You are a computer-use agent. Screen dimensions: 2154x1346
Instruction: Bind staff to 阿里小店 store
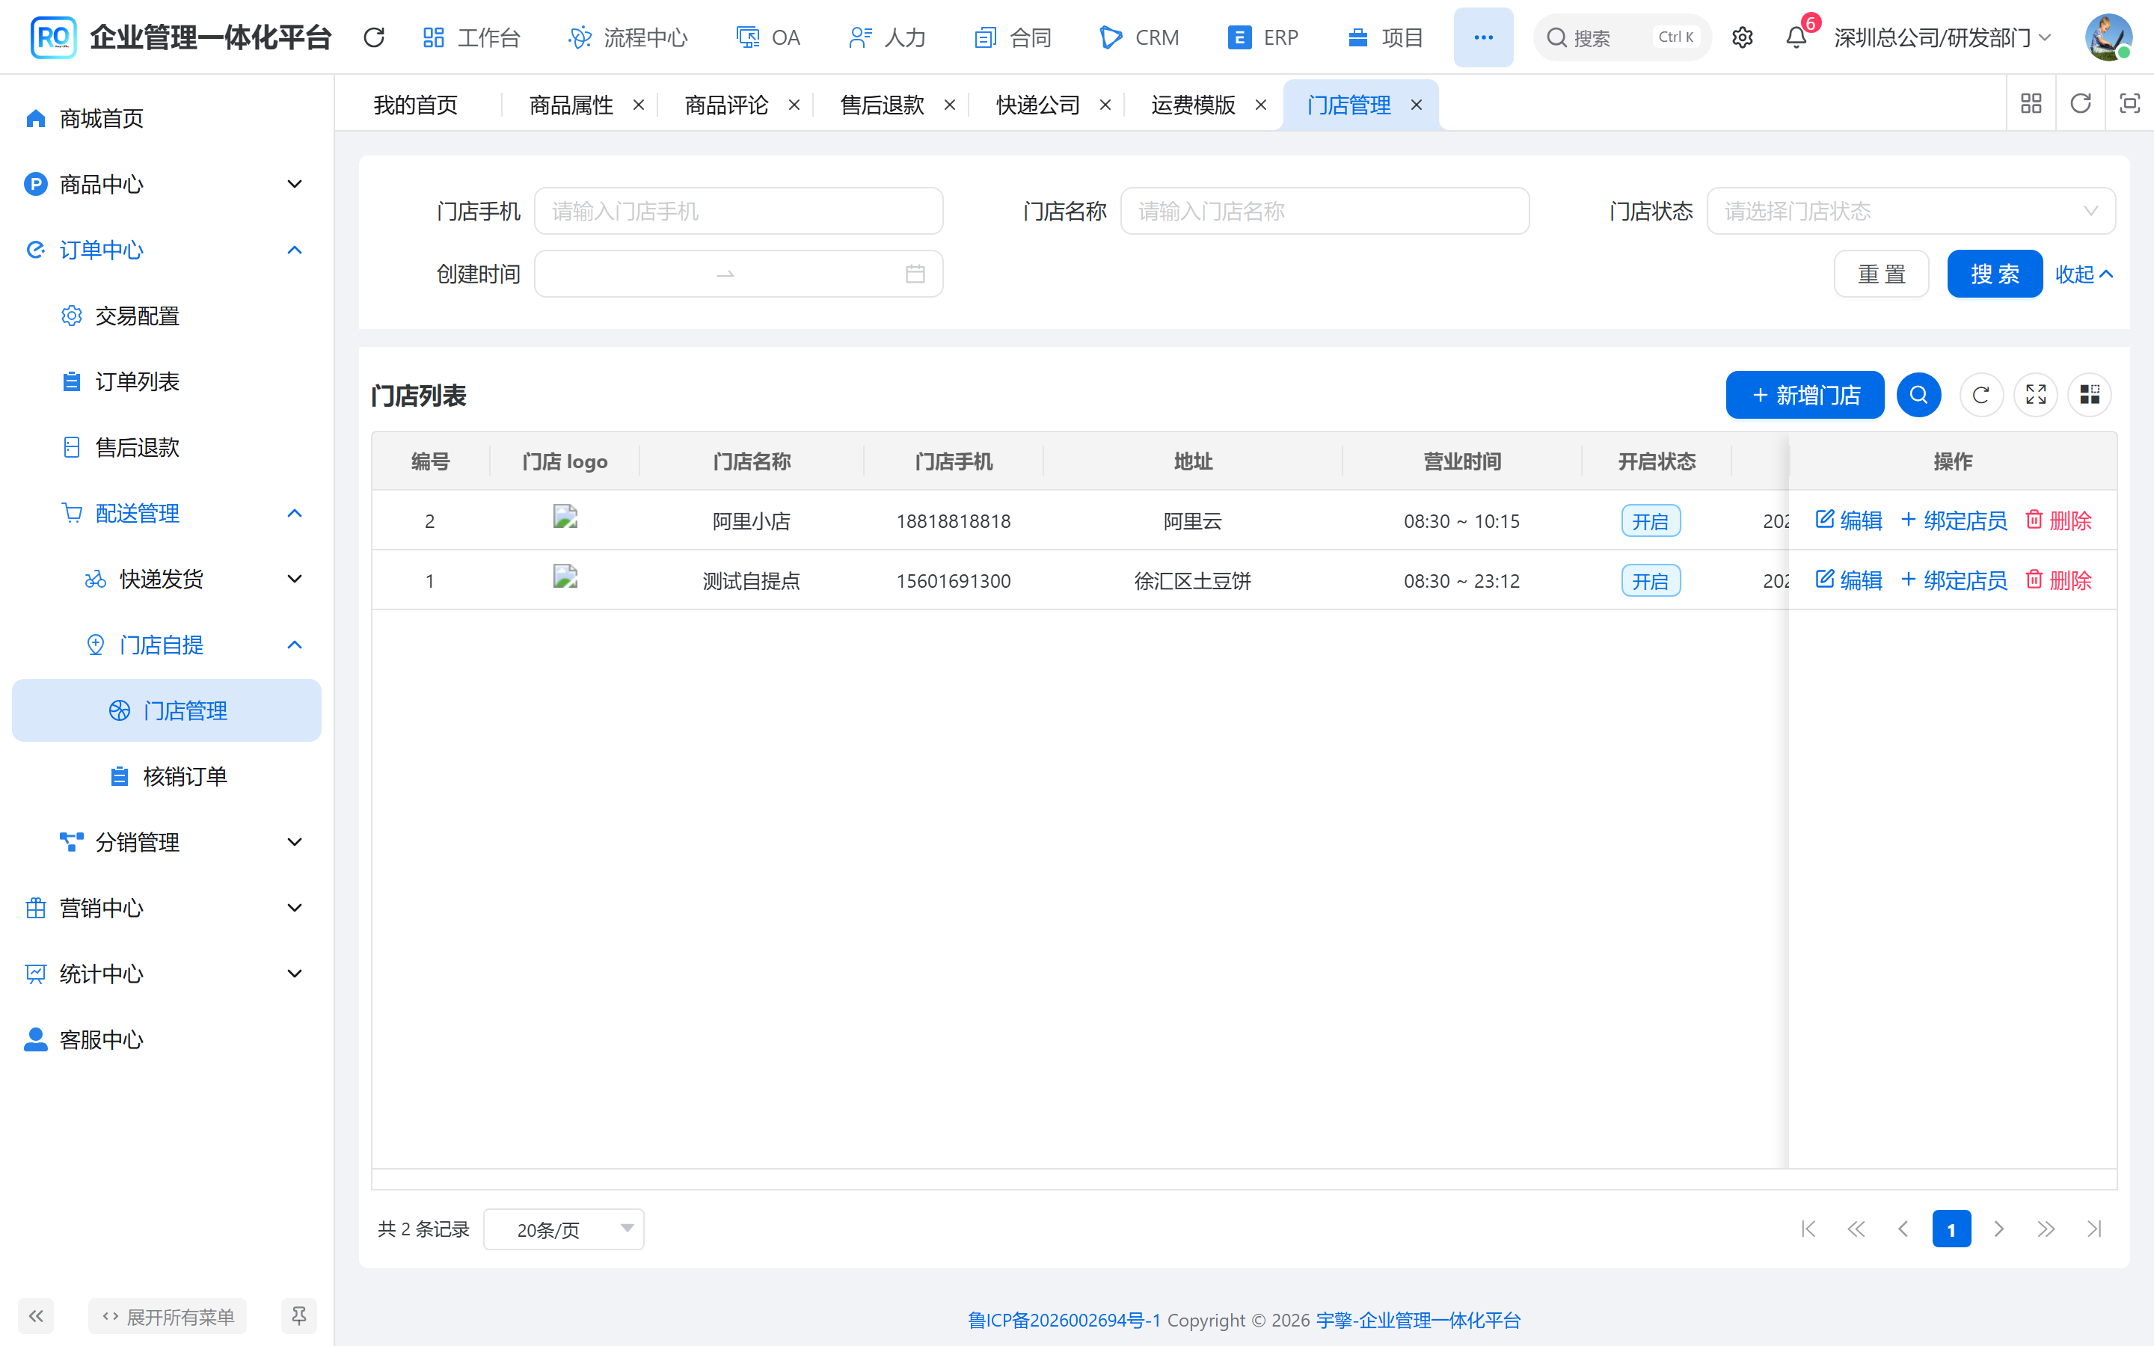coord(1954,520)
